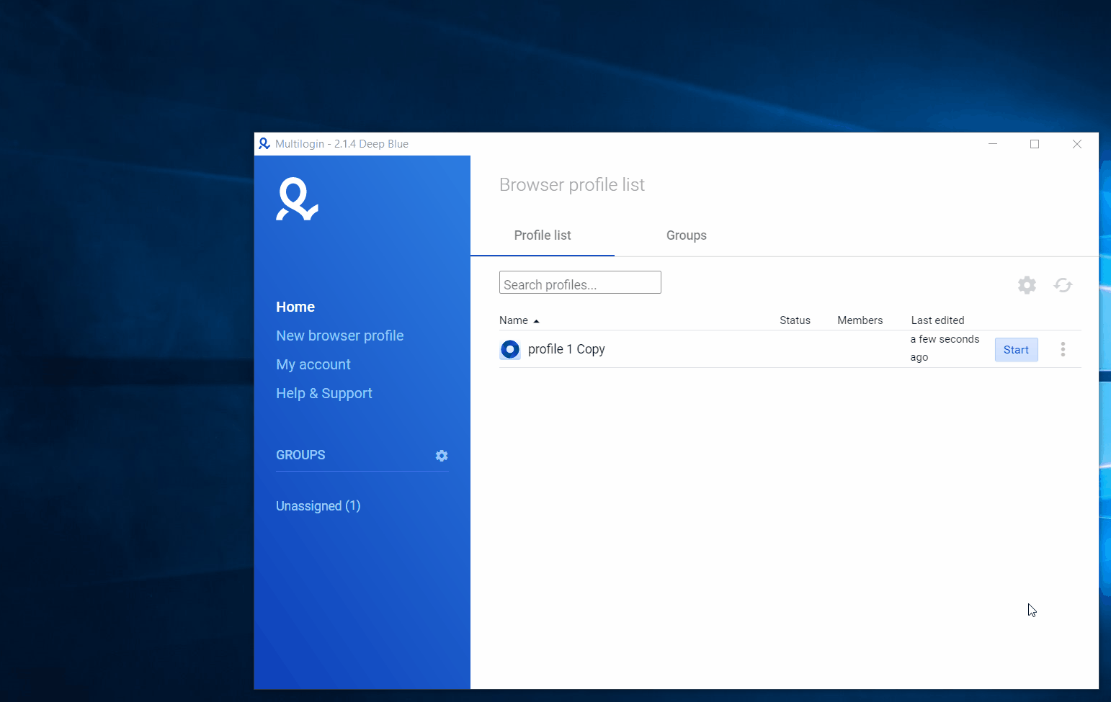1111x702 pixels.
Task: Open profile list settings gear
Action: [1027, 285]
